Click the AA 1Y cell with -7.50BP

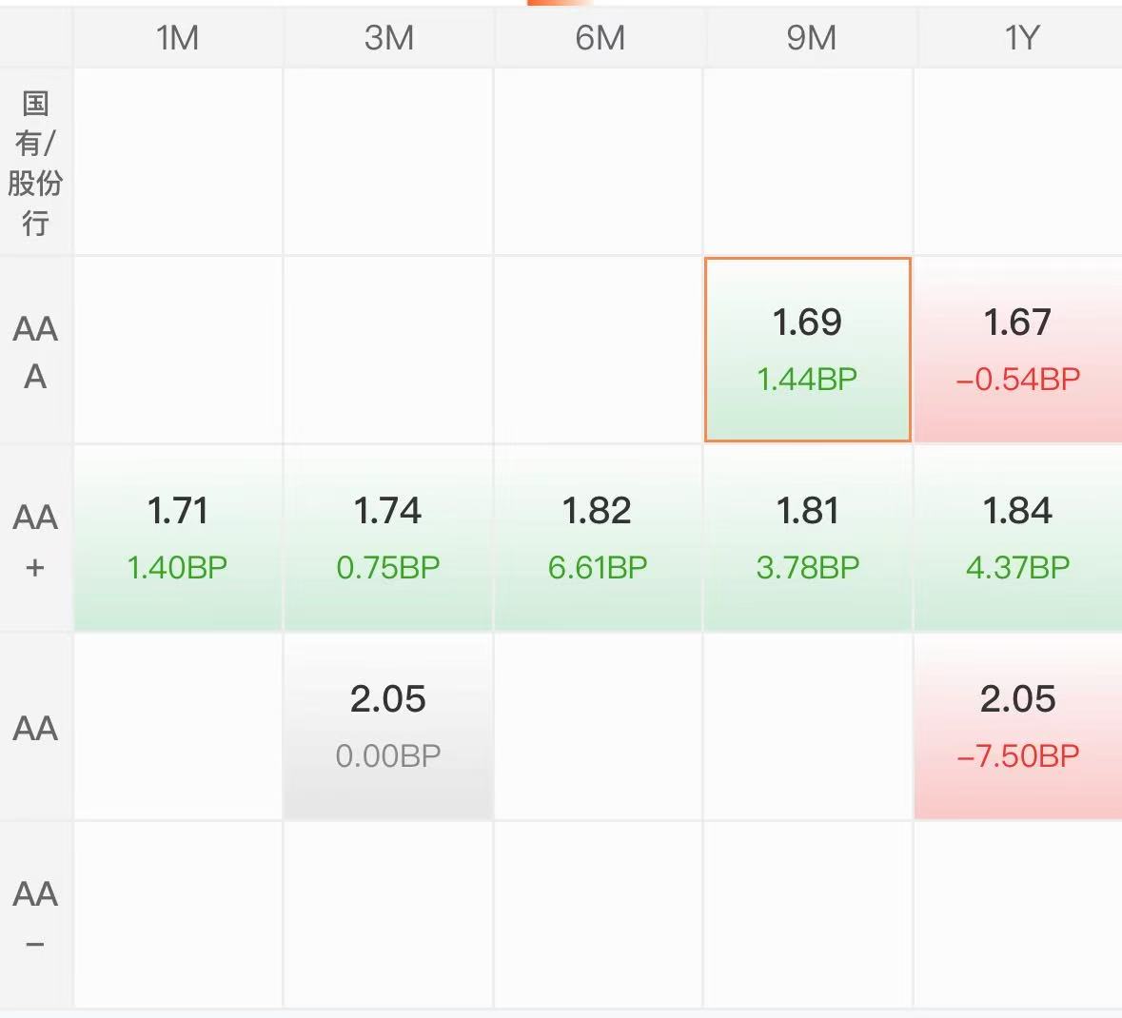[1018, 727]
